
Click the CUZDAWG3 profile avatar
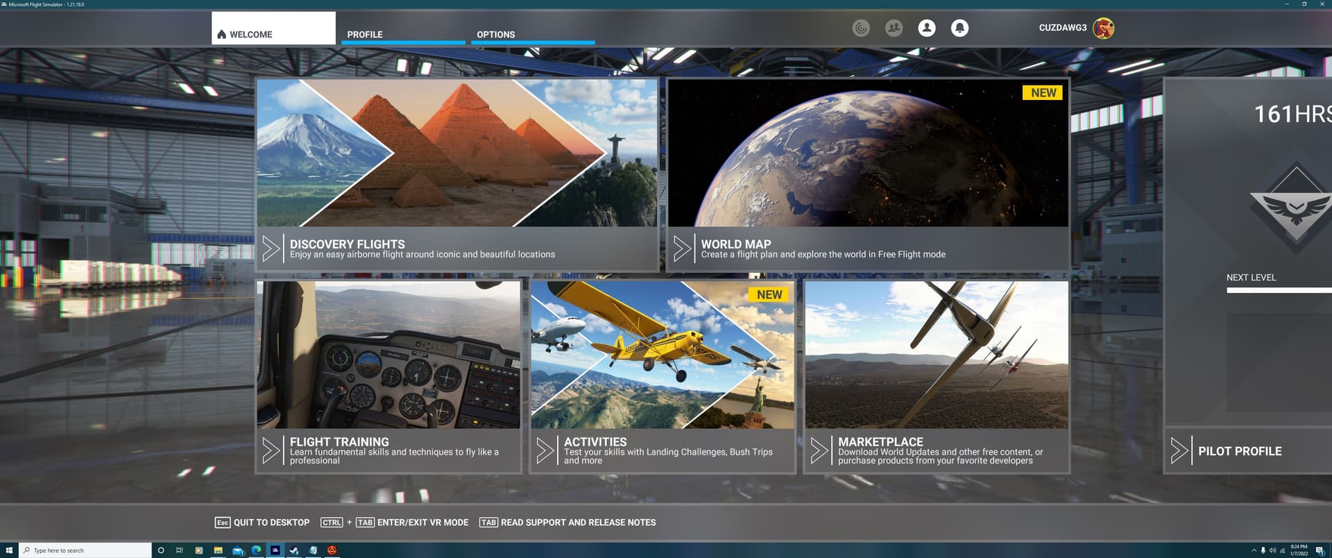[1103, 28]
